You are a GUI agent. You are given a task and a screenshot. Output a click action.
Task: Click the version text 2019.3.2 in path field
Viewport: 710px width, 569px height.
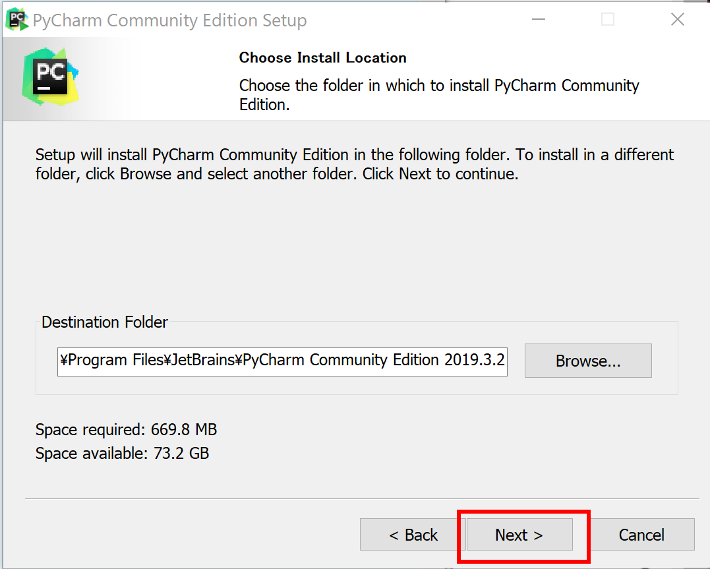click(x=474, y=360)
